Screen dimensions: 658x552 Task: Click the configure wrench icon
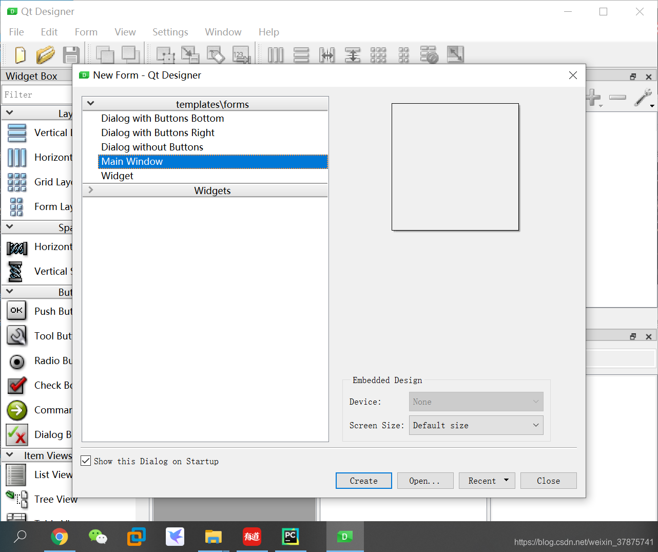(x=643, y=97)
